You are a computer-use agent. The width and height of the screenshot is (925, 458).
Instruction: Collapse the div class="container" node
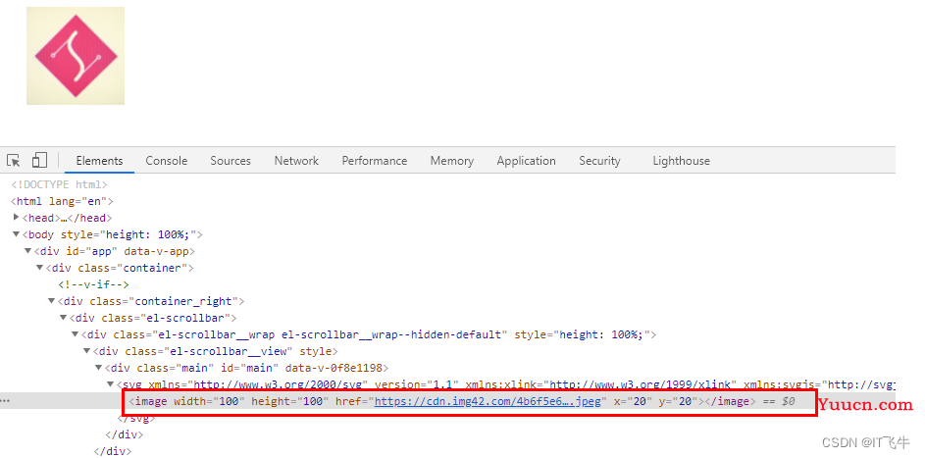(40, 268)
